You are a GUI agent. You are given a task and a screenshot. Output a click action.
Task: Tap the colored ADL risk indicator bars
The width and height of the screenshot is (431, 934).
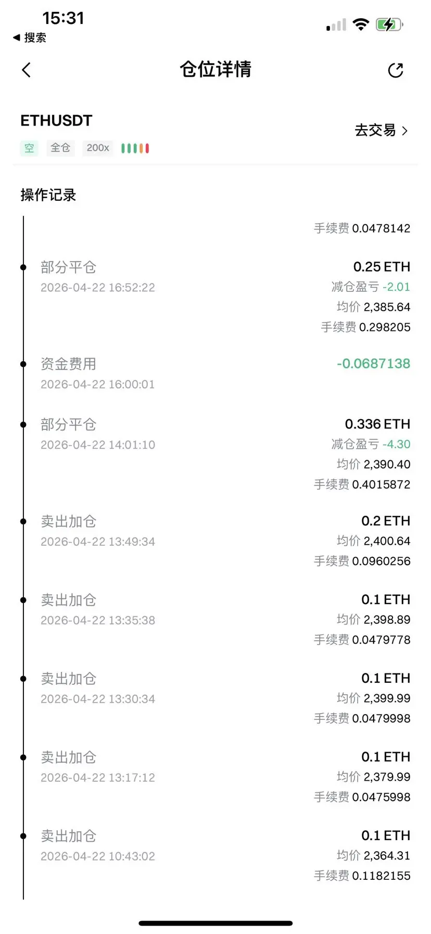pyautogui.click(x=135, y=149)
